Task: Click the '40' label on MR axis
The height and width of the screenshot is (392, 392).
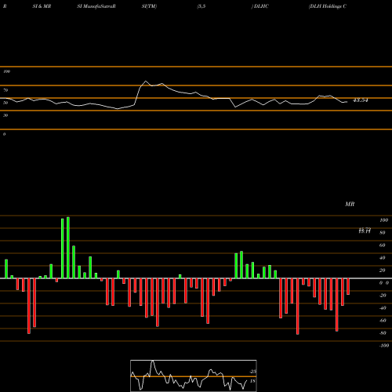Action: [x=383, y=258]
